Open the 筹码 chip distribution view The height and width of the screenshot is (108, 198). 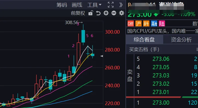click(62, 5)
